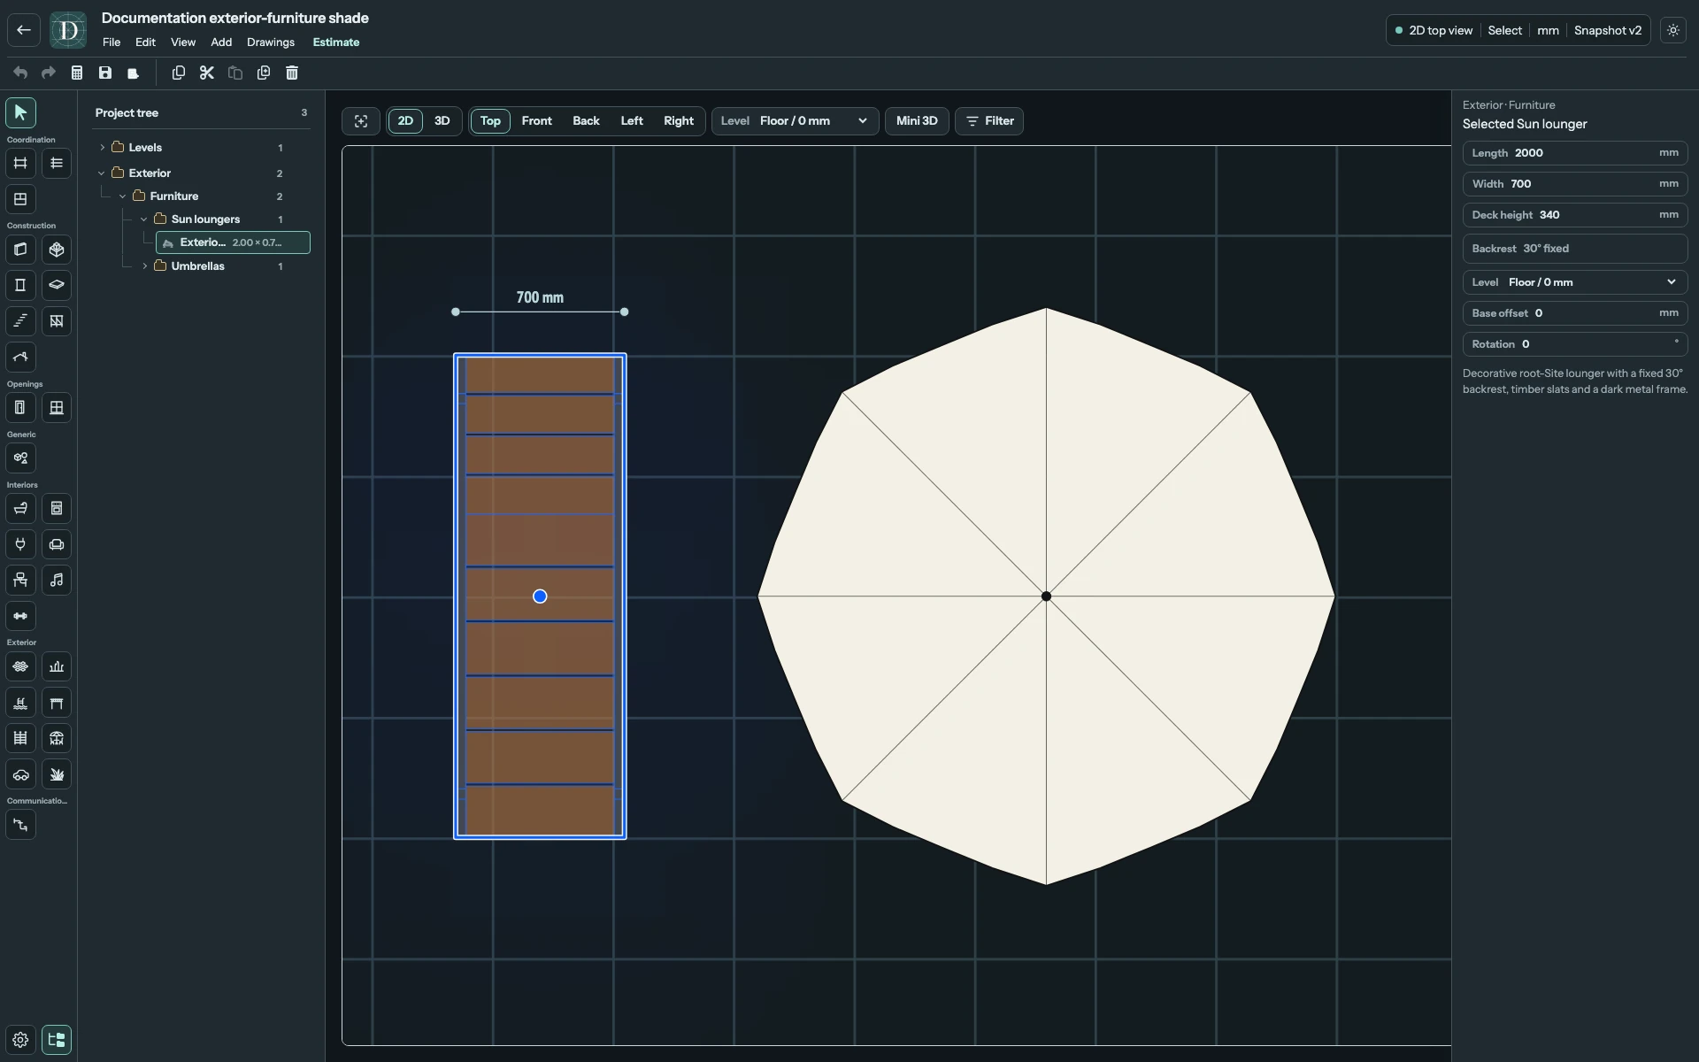
Task: Toggle the project tree panel button
Action: pyautogui.click(x=57, y=1040)
